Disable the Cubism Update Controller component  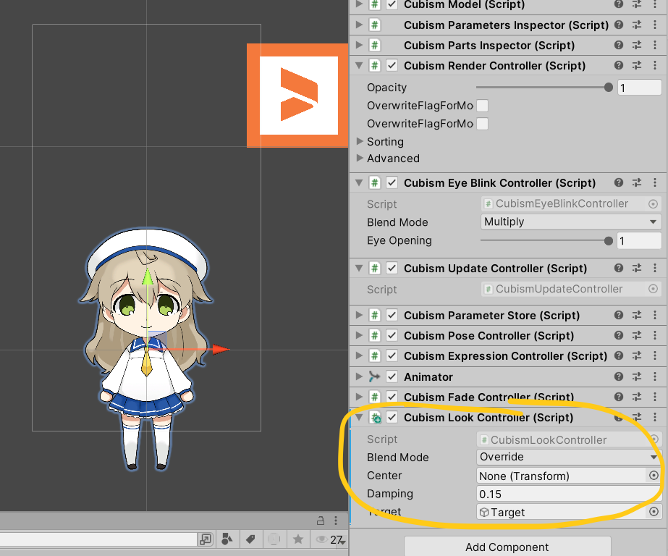392,268
